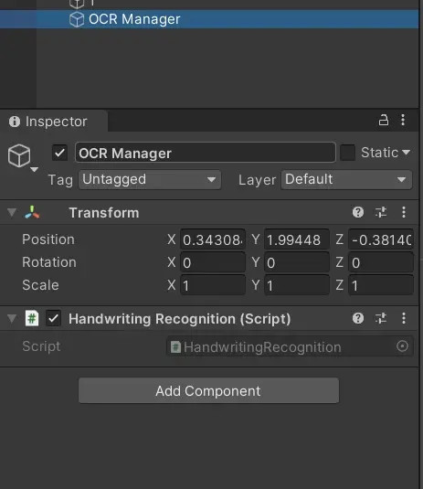
Task: Click the GameObject cube icon selector
Action: 22,157
